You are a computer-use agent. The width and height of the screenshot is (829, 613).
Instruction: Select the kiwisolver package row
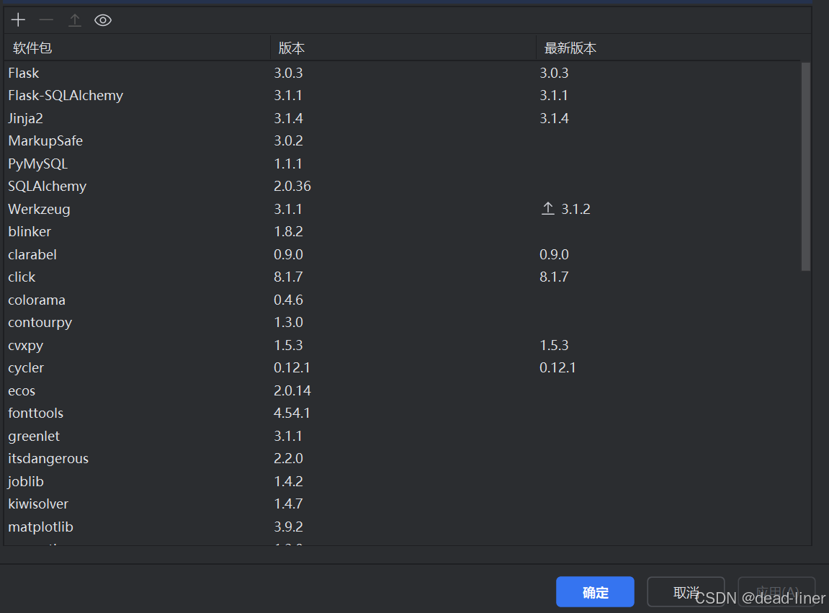click(x=403, y=504)
